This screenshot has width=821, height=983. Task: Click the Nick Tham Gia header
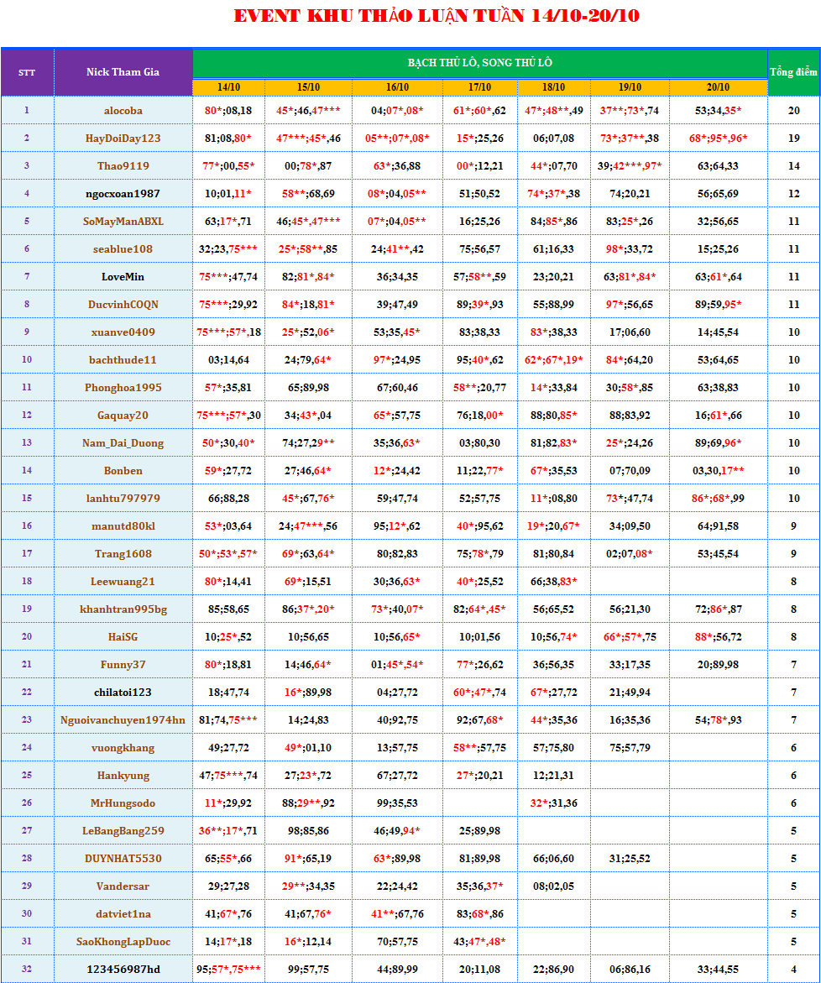coord(123,72)
